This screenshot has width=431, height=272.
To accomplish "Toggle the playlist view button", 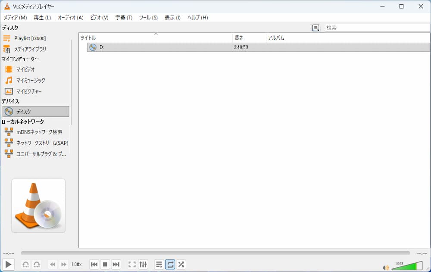I will 159,265.
